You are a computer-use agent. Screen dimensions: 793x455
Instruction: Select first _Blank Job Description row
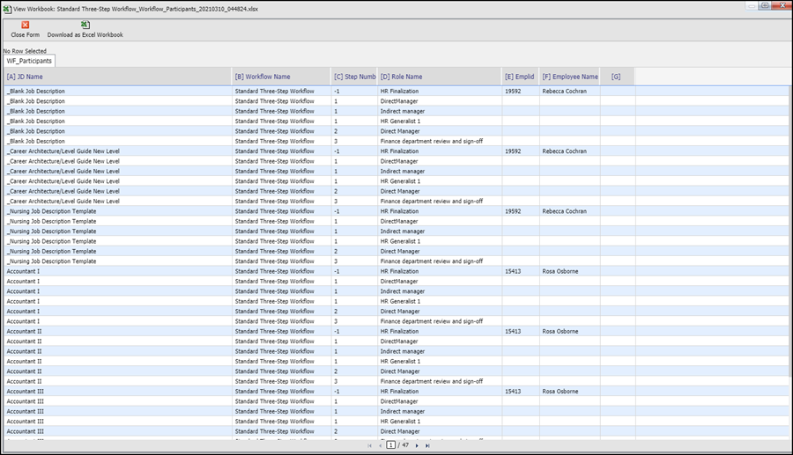tap(397, 91)
